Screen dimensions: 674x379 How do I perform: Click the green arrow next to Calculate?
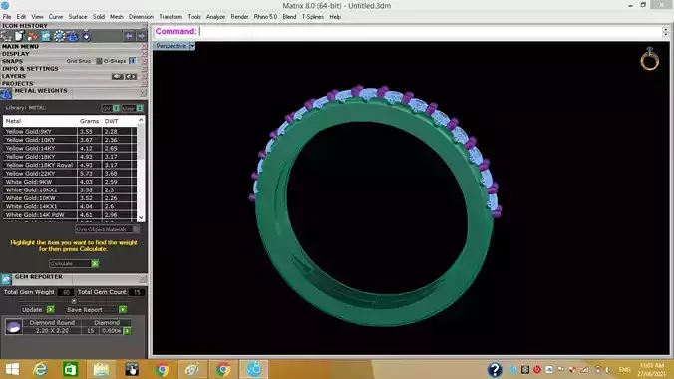coord(95,263)
